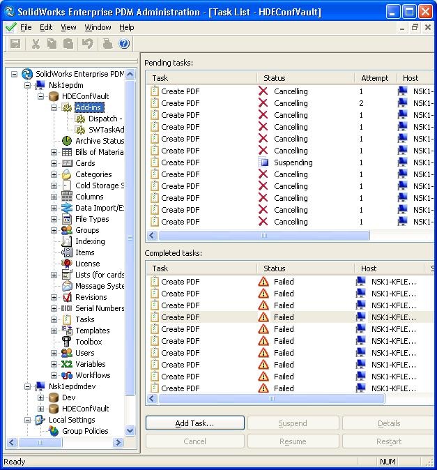Expand the Workflows tree node
437x470 pixels.
coord(54,375)
